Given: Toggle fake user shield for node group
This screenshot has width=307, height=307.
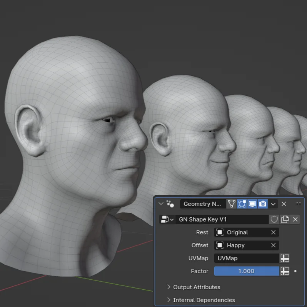Looking at the screenshot, I should (274, 219).
